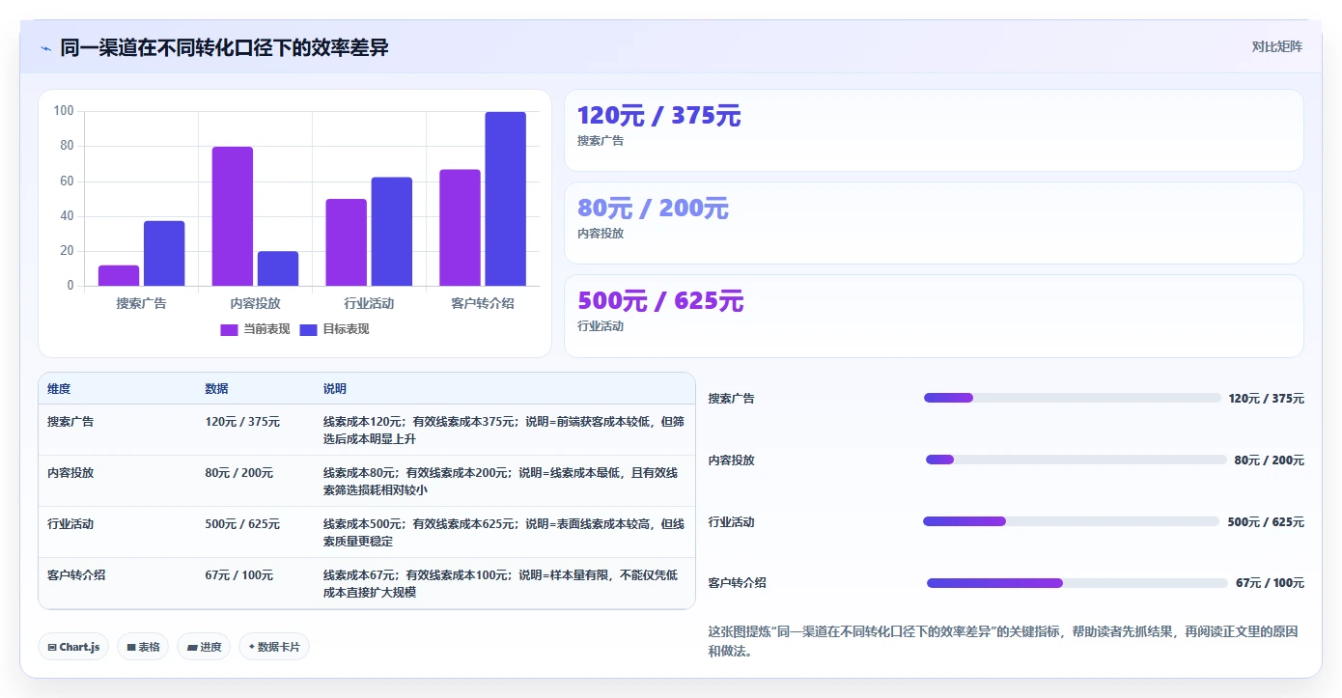The width and height of the screenshot is (1342, 698).
Task: Click the 客户转介绍 progress bar
Action: point(1077,583)
